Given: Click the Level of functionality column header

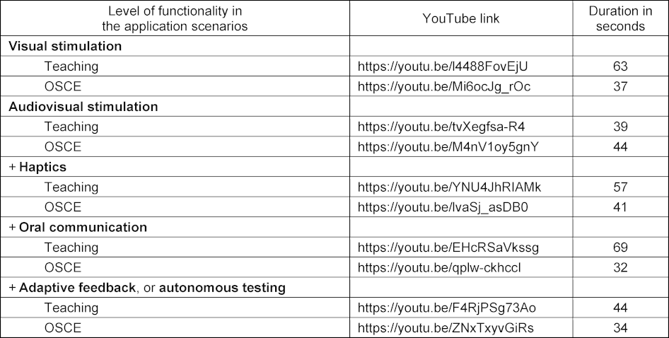Looking at the screenshot, I should point(175,18).
